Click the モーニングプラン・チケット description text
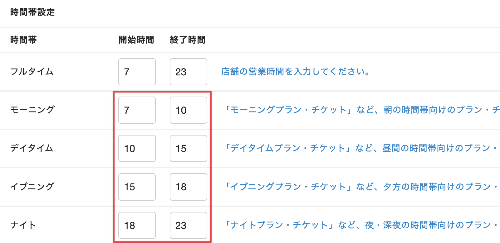 (361, 110)
